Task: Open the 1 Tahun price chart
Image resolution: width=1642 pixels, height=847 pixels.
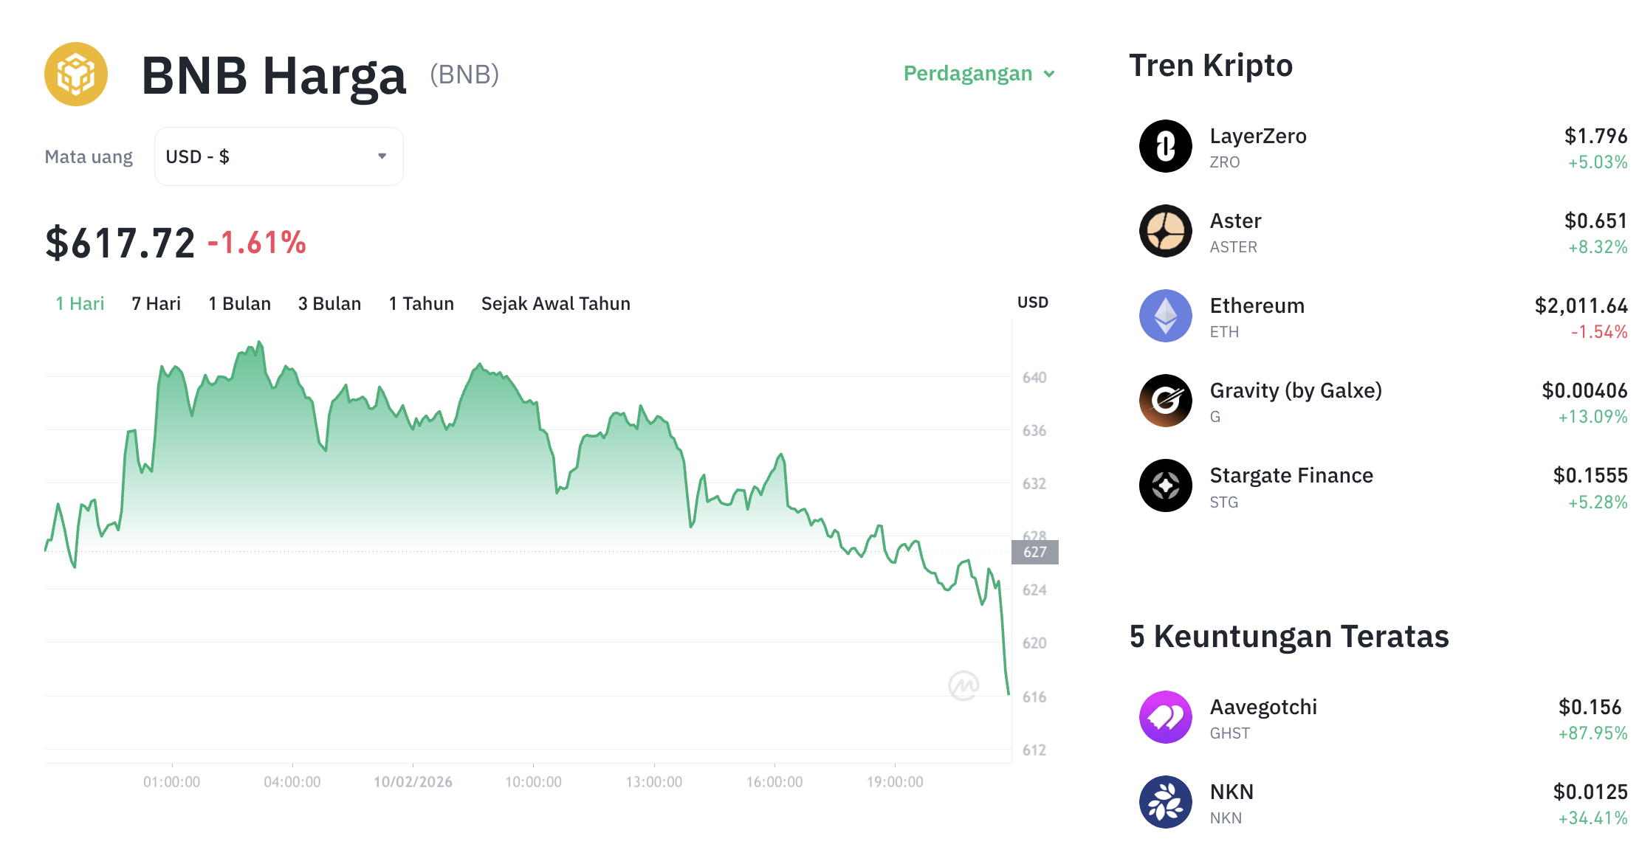Action: click(421, 302)
